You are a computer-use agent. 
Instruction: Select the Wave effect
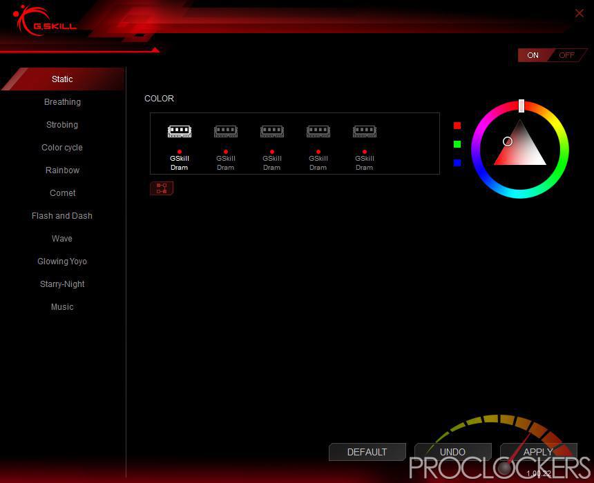[x=62, y=239]
